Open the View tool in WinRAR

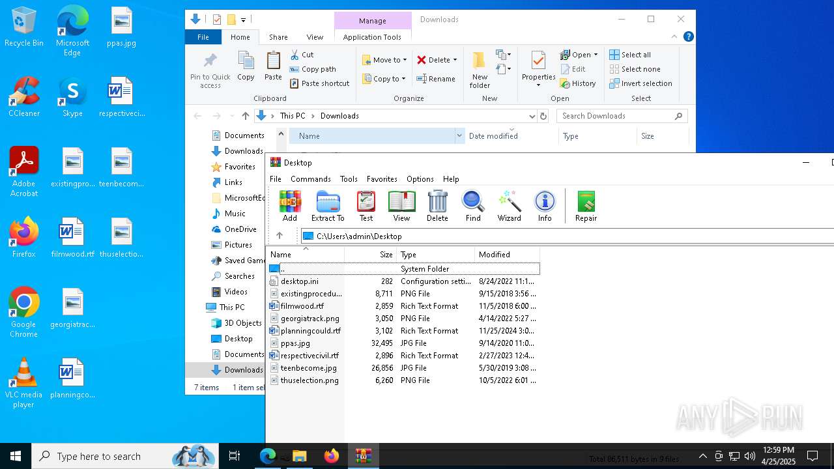(x=402, y=206)
